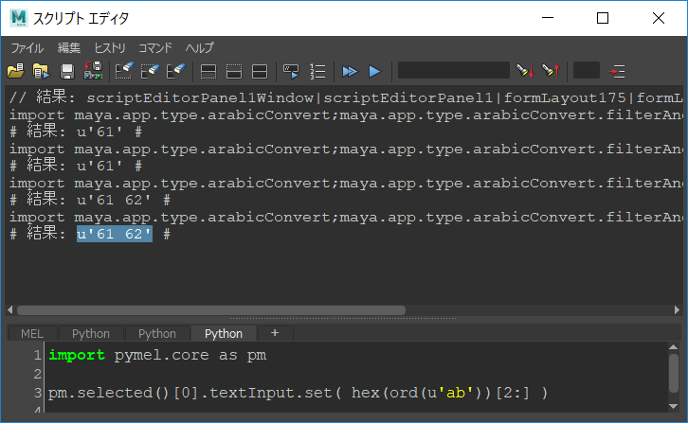Switch to the MEL tab
The image size is (688, 423).
(32, 334)
